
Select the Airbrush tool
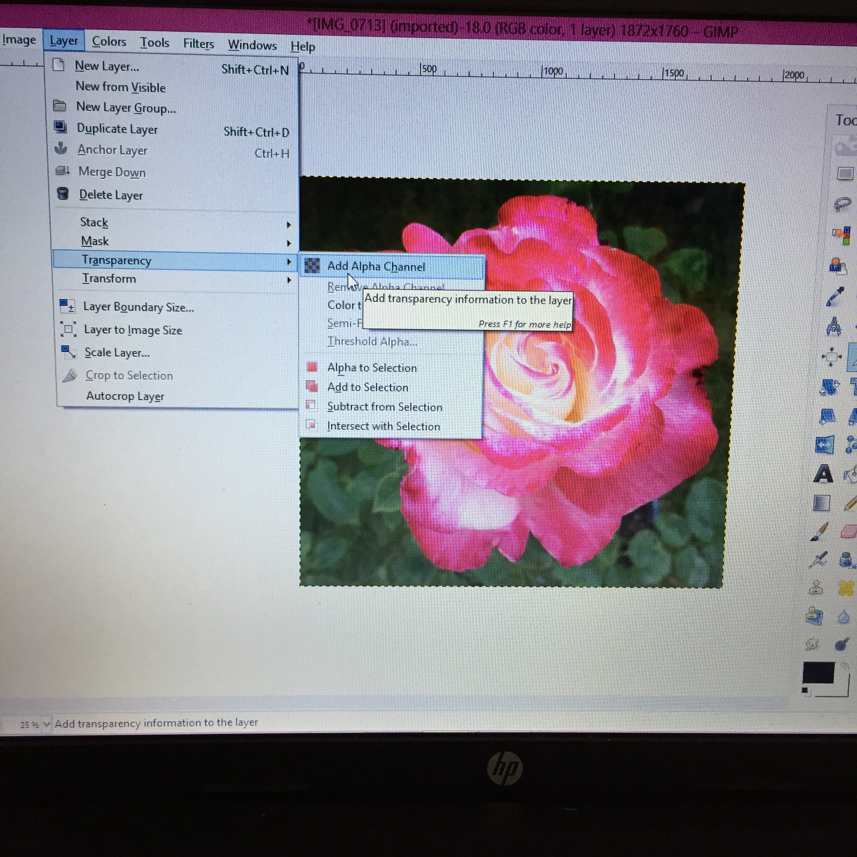tap(818, 559)
